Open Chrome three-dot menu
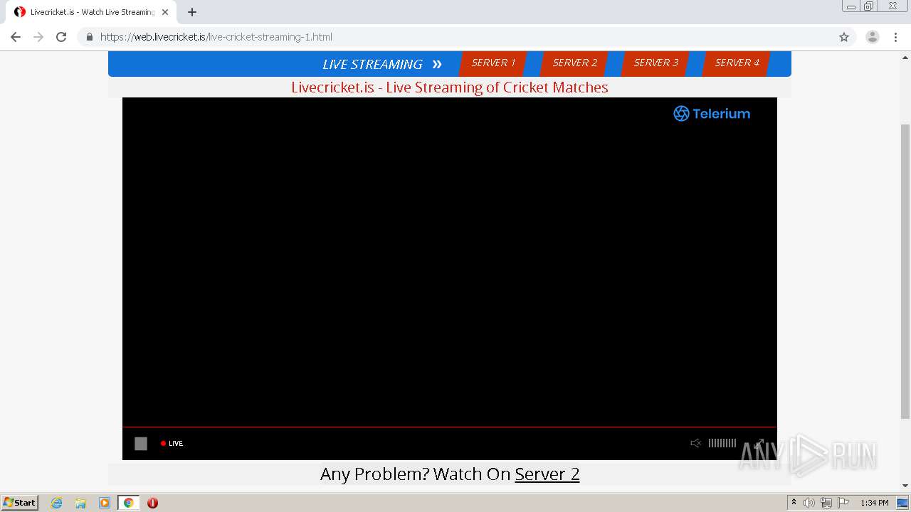Screen dimensions: 911x512 pyautogui.click(x=895, y=37)
